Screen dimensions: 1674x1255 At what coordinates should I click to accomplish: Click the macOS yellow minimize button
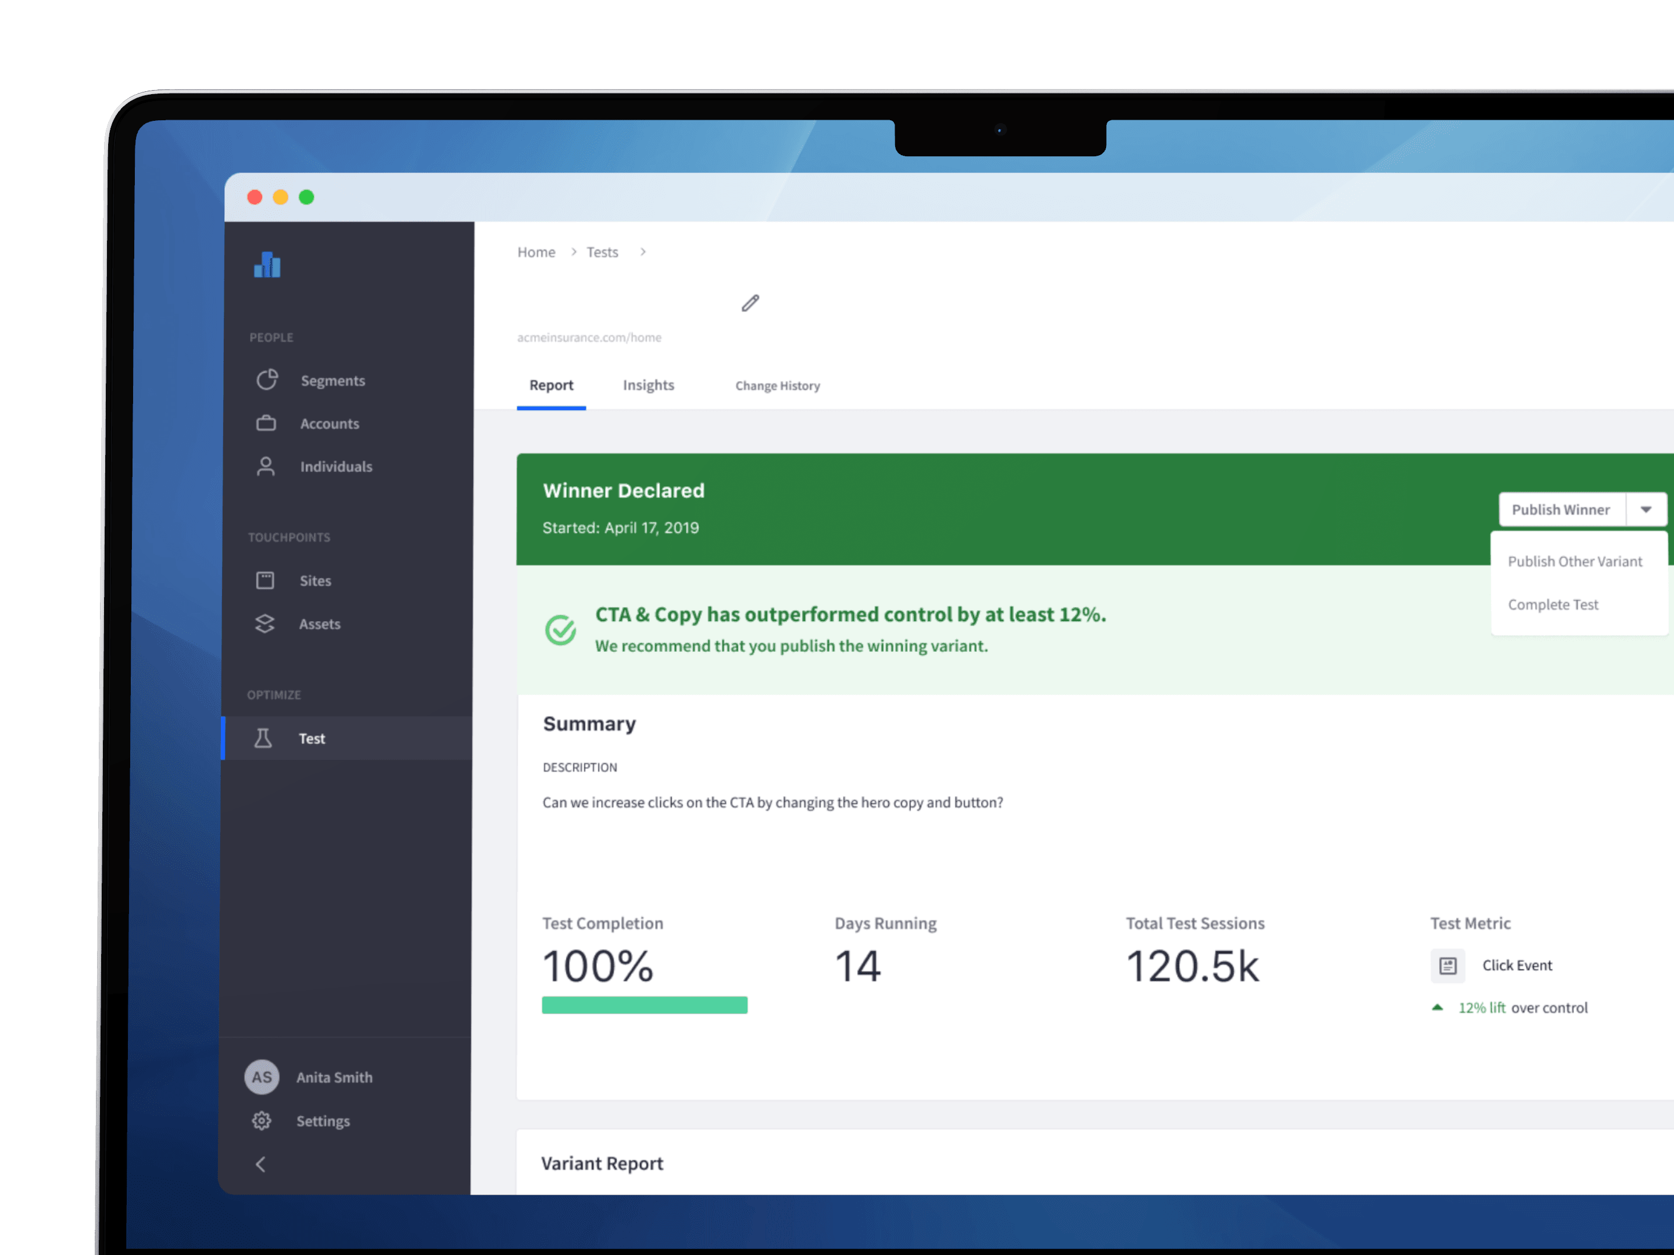click(x=280, y=198)
